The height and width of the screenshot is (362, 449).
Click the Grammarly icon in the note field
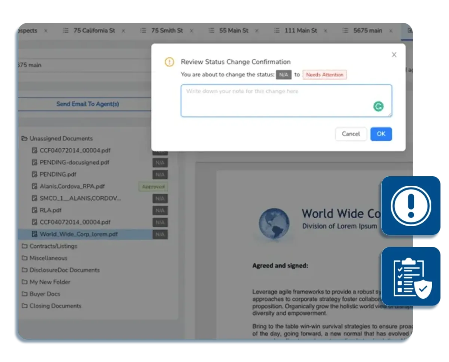click(379, 107)
